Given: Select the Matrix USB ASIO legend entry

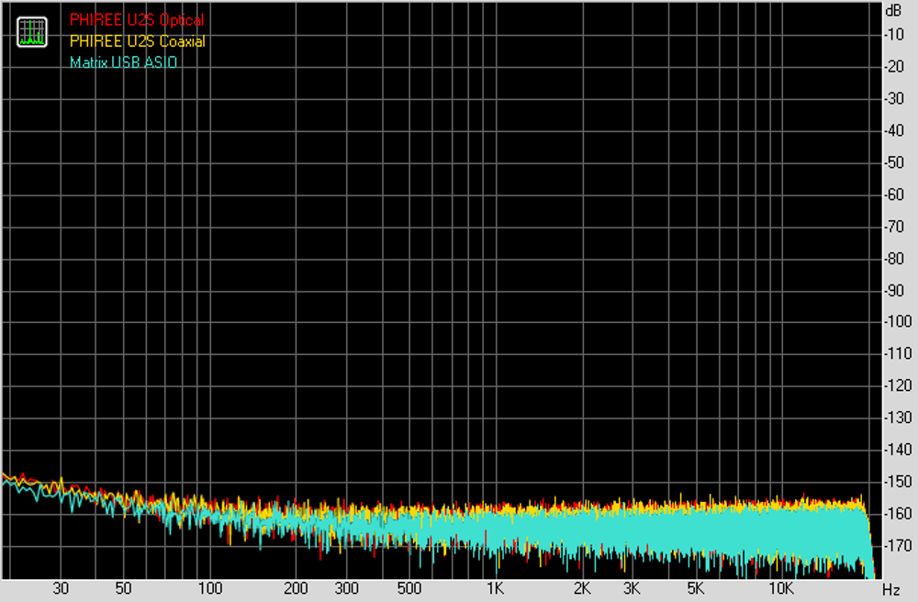Looking at the screenshot, I should [x=124, y=62].
